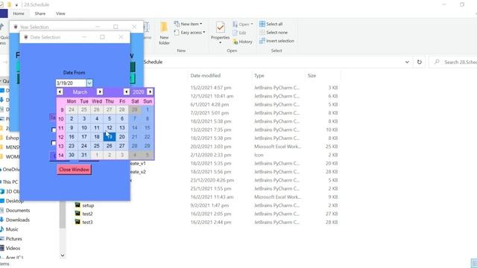
Task: Pick March 26 in the calendar
Action: click(110, 146)
